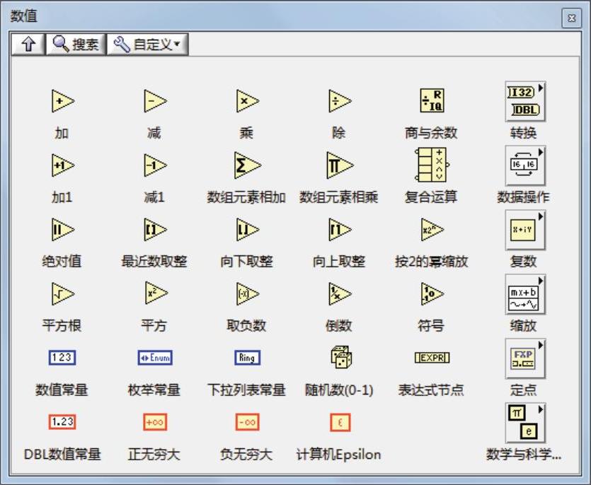
Task: Open the 定点 fixed-point subpalette
Action: (x=525, y=358)
